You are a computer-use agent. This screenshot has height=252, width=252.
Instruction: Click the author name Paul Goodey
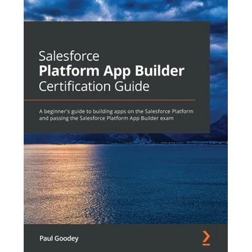[59, 238]
